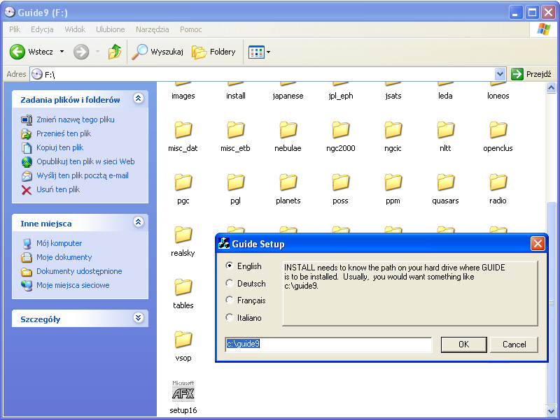Open the Narzędzia menu
Viewport: 560px width, 420px height.
point(153,29)
